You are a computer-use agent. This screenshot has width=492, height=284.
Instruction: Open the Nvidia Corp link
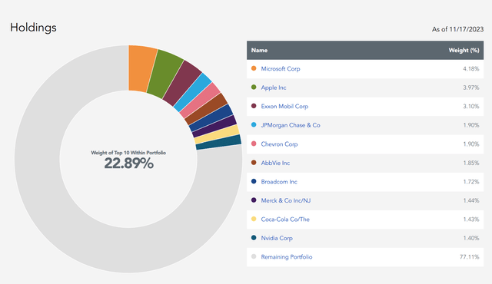click(277, 238)
